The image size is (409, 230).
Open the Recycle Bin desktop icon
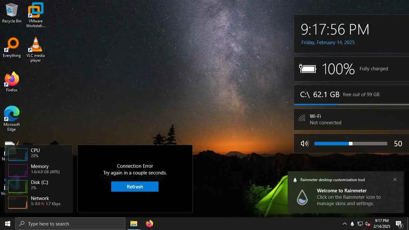[12, 13]
